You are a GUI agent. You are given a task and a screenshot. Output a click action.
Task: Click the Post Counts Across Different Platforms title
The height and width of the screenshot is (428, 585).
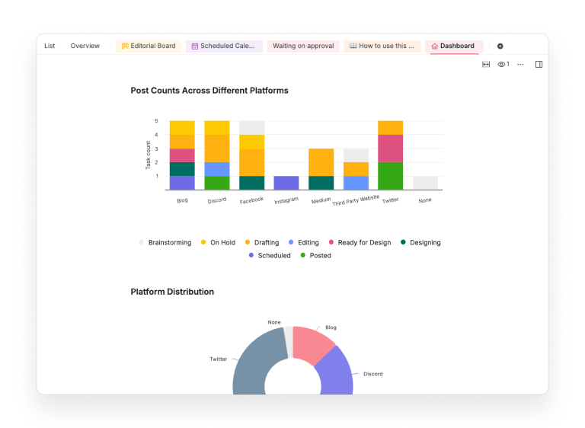(209, 91)
